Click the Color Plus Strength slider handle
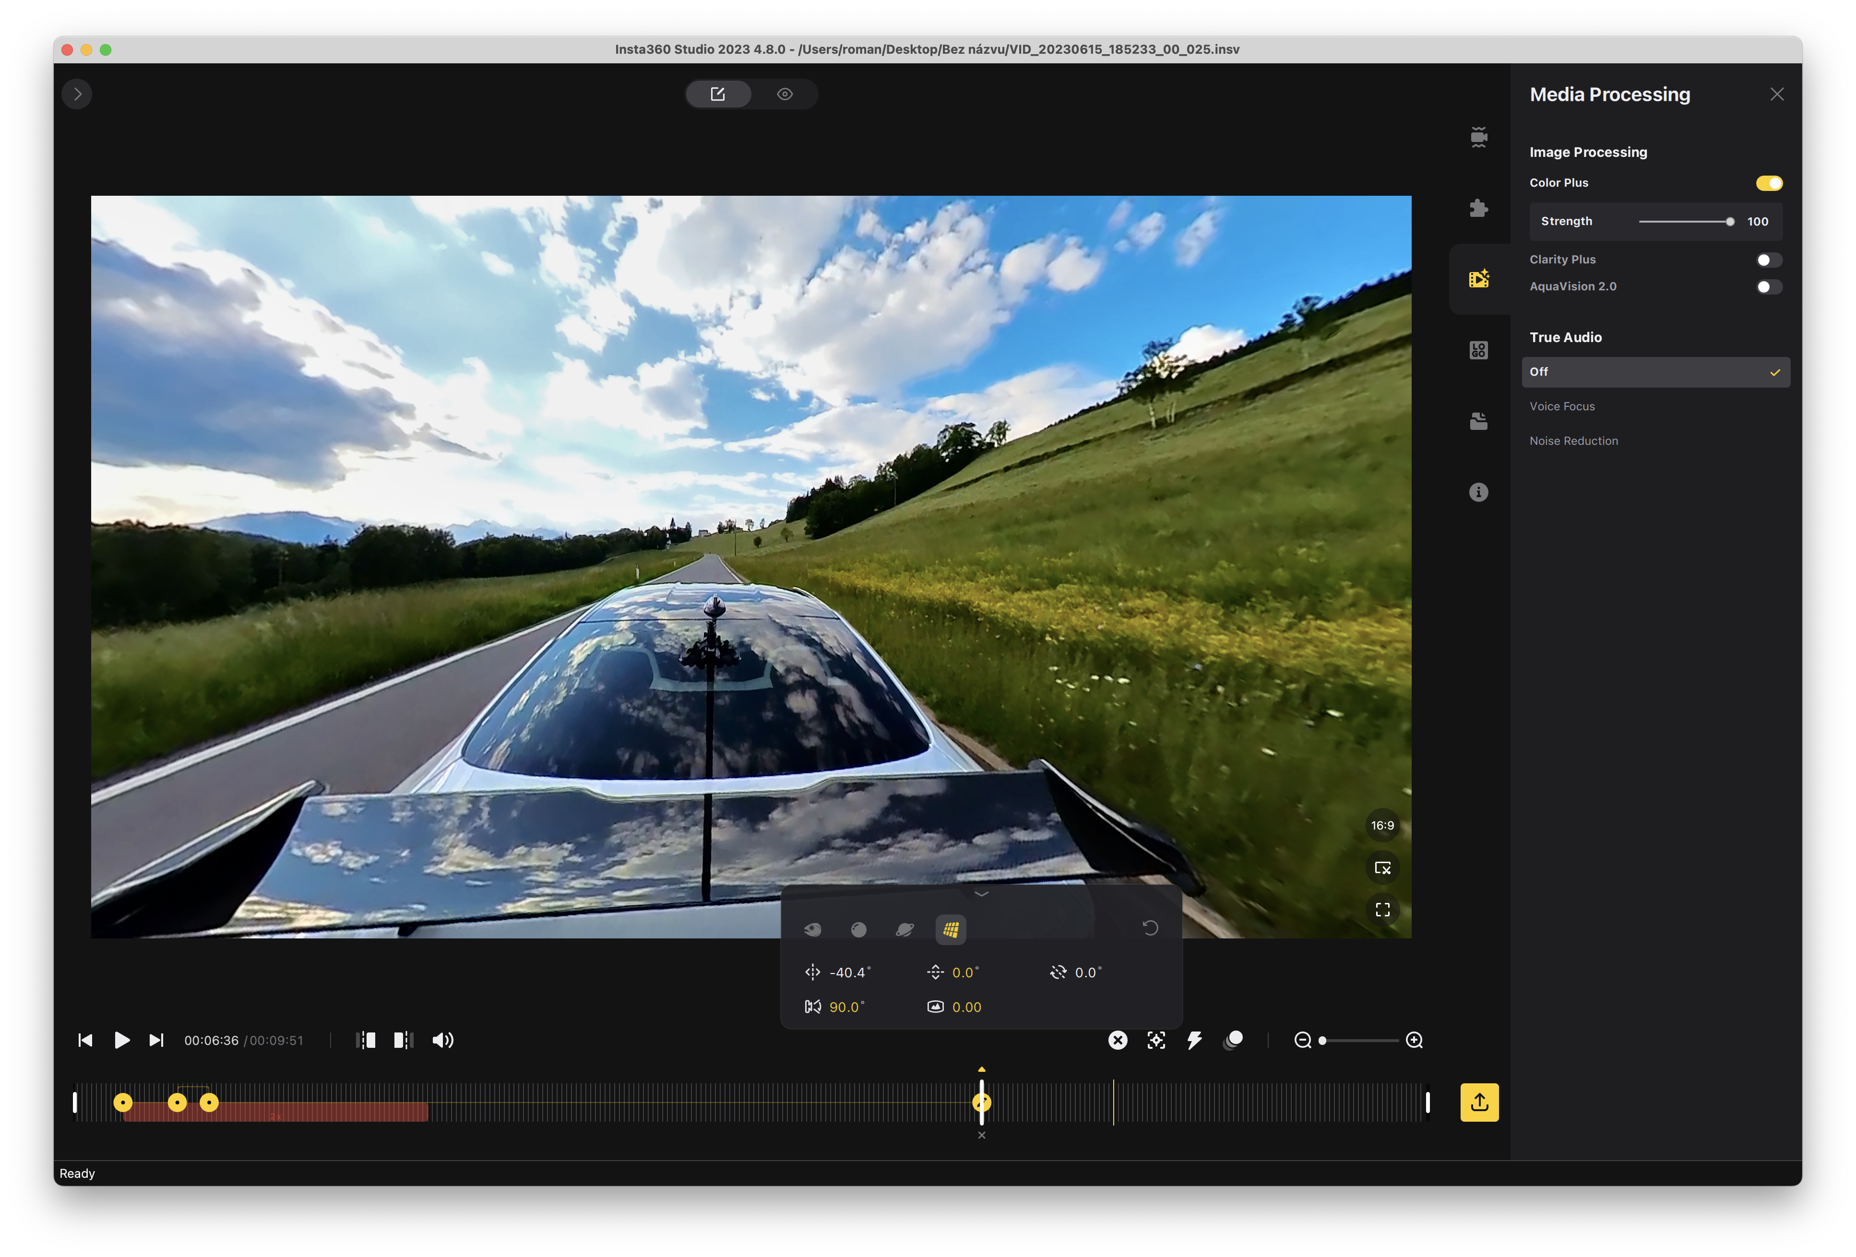Image resolution: width=1856 pixels, height=1257 pixels. click(1729, 222)
